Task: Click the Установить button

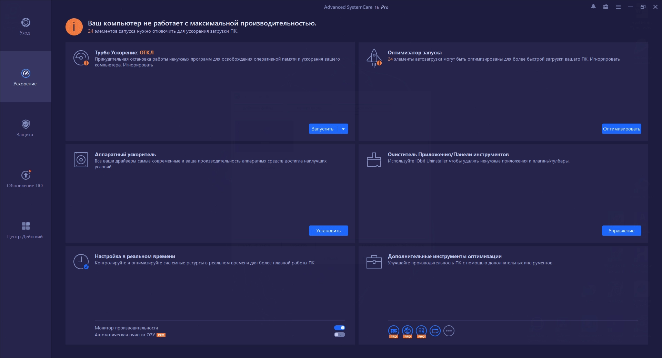Action: (x=329, y=231)
